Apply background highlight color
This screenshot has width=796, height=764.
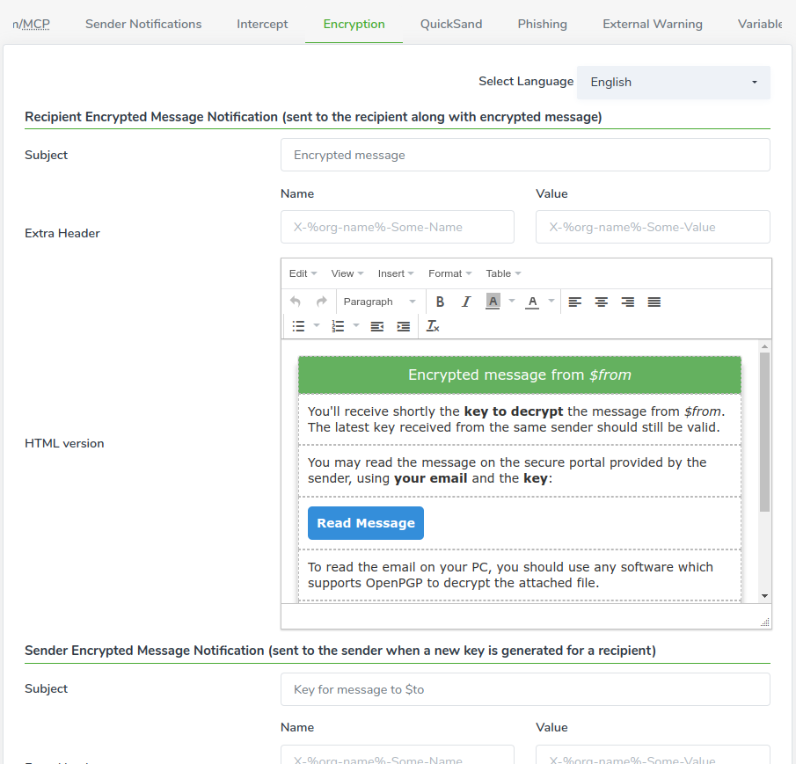[x=493, y=302]
